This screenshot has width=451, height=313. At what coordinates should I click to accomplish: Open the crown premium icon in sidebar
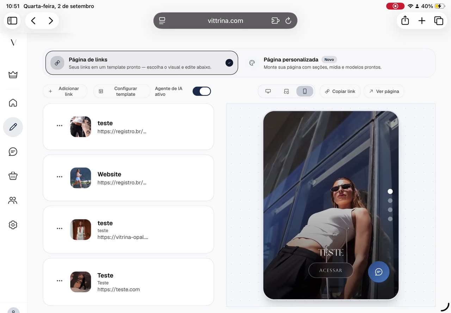[13, 75]
